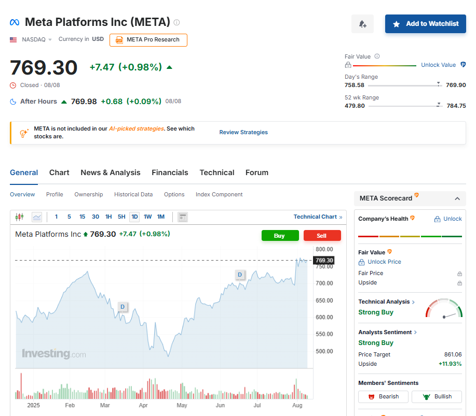Click the create alert bell icon
Viewport: 476px width, 416px height.
tap(362, 24)
